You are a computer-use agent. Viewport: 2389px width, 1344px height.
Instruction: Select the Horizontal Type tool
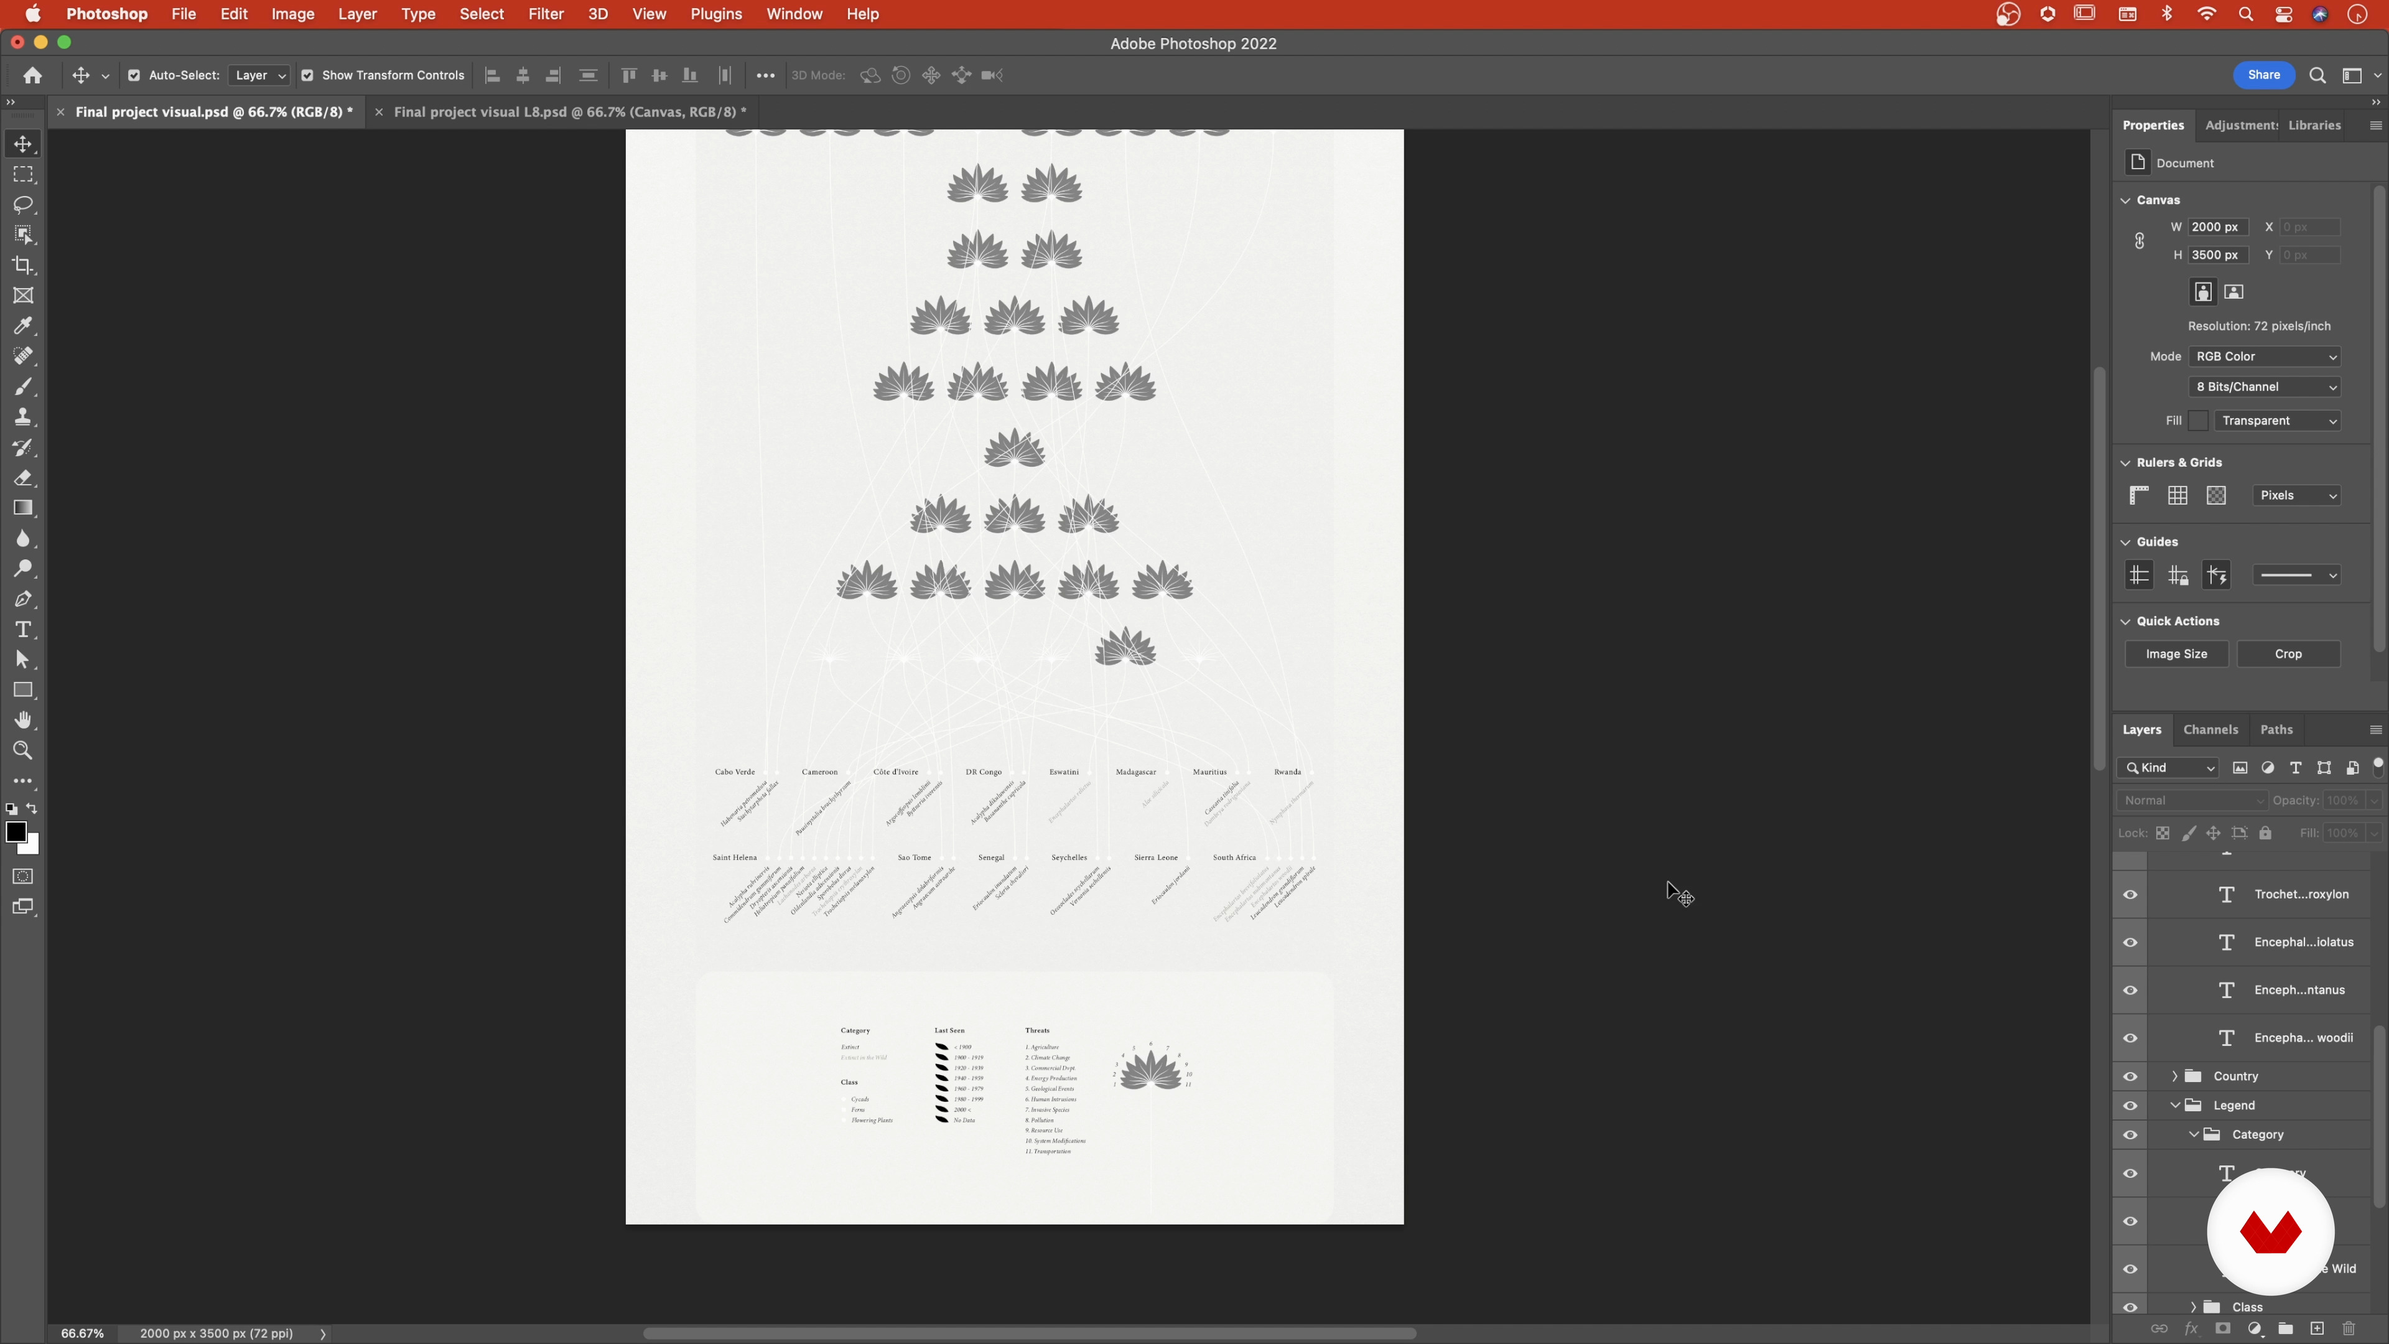tap(23, 630)
